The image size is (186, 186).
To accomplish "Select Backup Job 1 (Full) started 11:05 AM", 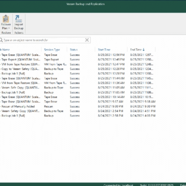I will point(78,92).
